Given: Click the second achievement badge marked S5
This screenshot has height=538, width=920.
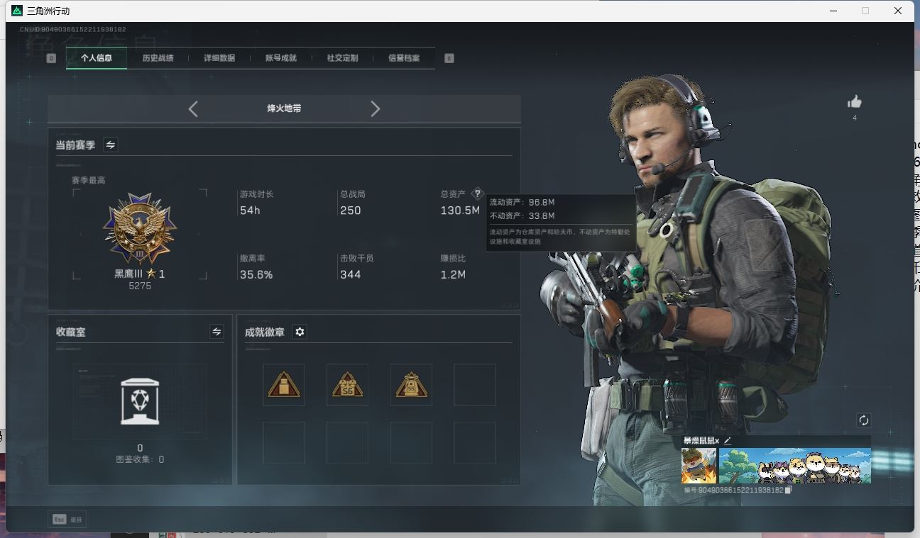Looking at the screenshot, I should [x=347, y=385].
